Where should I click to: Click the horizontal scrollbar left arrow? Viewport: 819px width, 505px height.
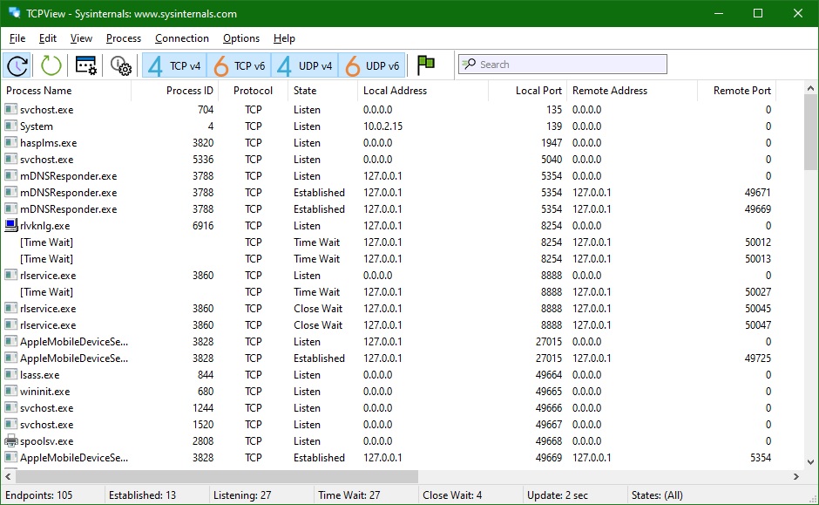(8, 476)
